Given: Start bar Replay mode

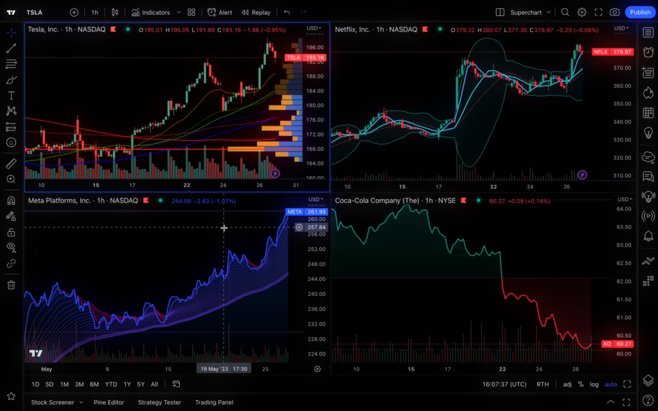Looking at the screenshot, I should coord(256,12).
